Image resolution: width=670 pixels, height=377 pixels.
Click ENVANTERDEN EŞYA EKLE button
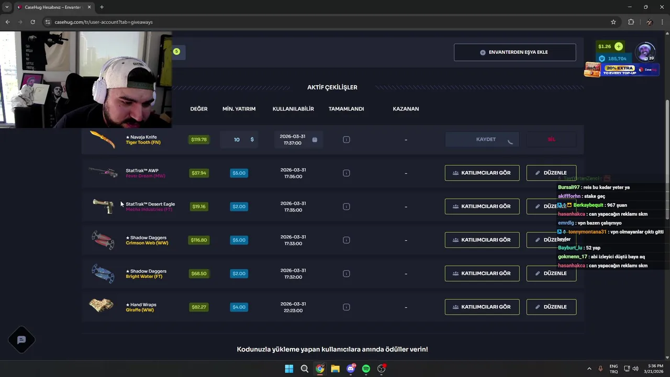coord(515,52)
